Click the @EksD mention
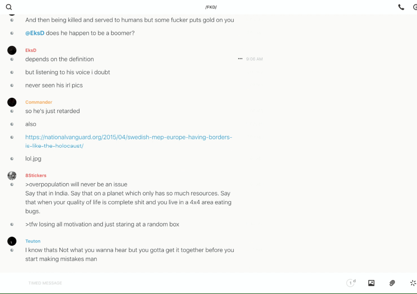The width and height of the screenshot is (417, 294). 35,33
